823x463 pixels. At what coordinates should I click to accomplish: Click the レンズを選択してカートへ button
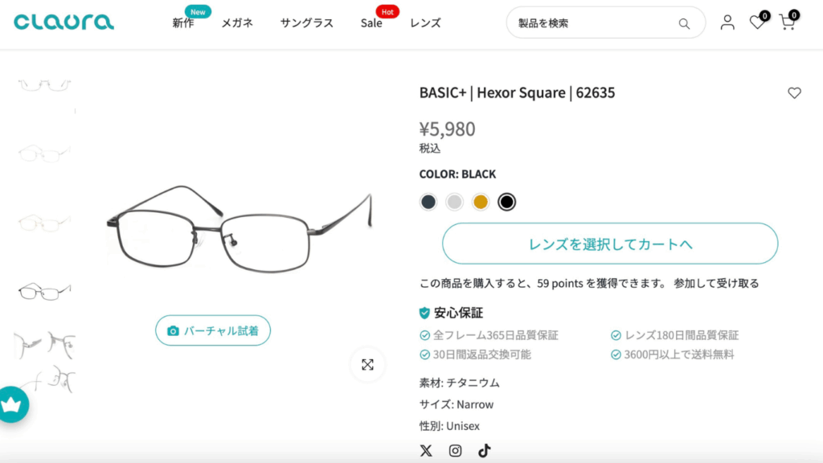point(610,244)
